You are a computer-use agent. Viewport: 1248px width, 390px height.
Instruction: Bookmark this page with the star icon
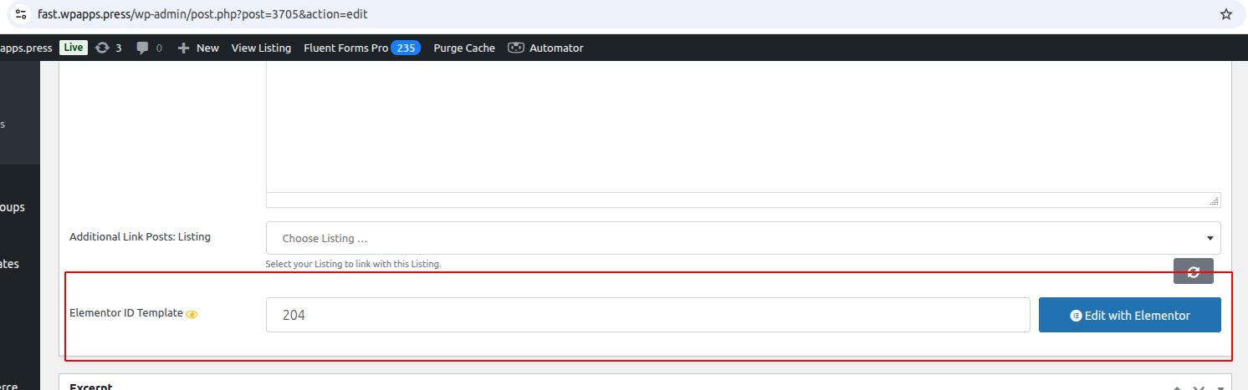1226,14
